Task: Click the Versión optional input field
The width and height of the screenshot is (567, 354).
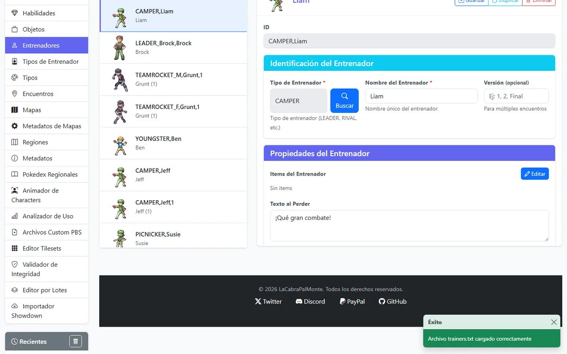Action: (516, 96)
